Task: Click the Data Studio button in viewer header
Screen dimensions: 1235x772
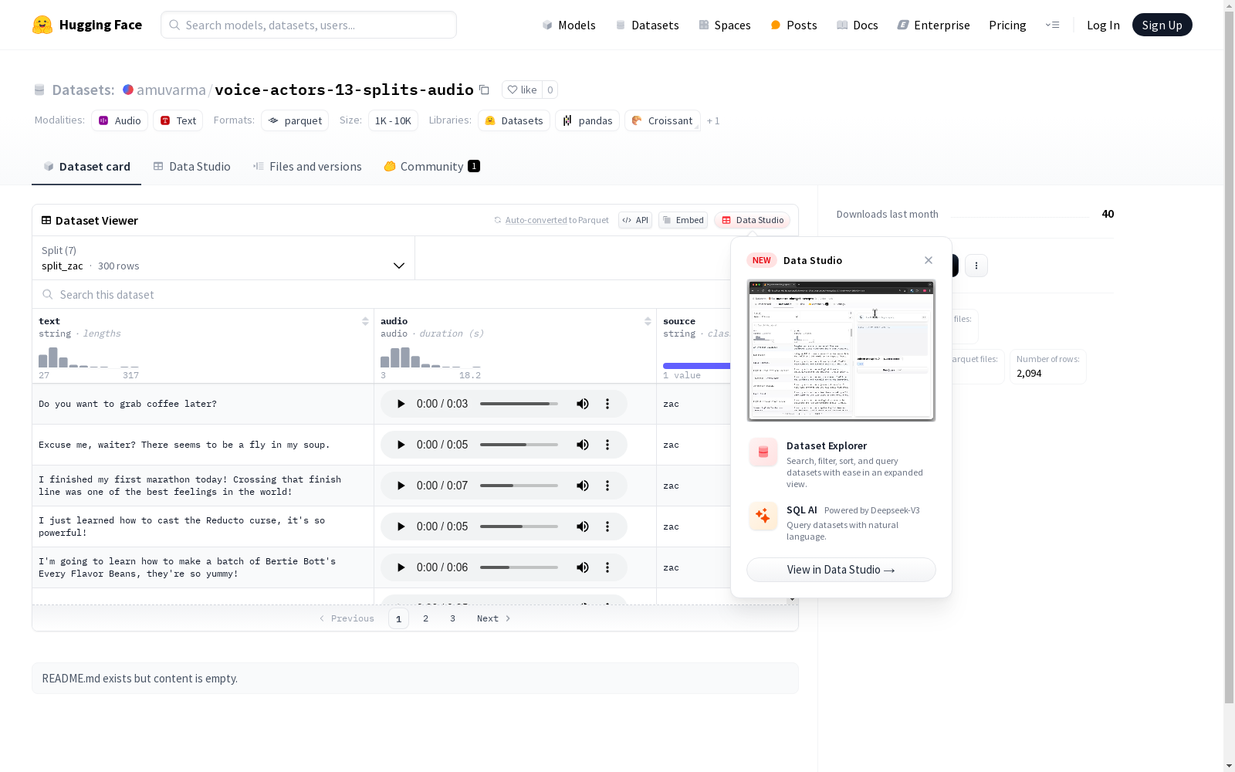Action: tap(753, 220)
